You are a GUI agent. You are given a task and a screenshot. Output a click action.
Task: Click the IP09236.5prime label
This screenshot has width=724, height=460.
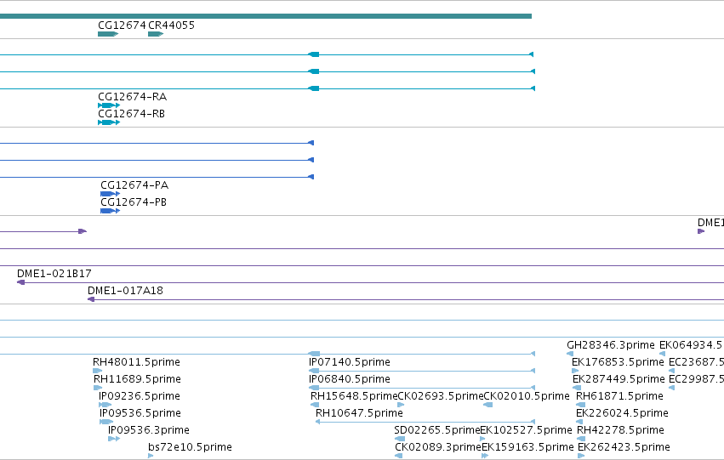coord(140,396)
